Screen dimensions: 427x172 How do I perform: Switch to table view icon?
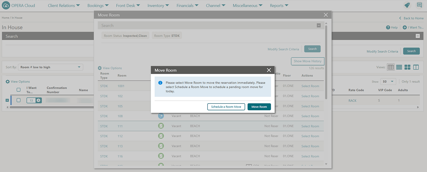point(391,67)
